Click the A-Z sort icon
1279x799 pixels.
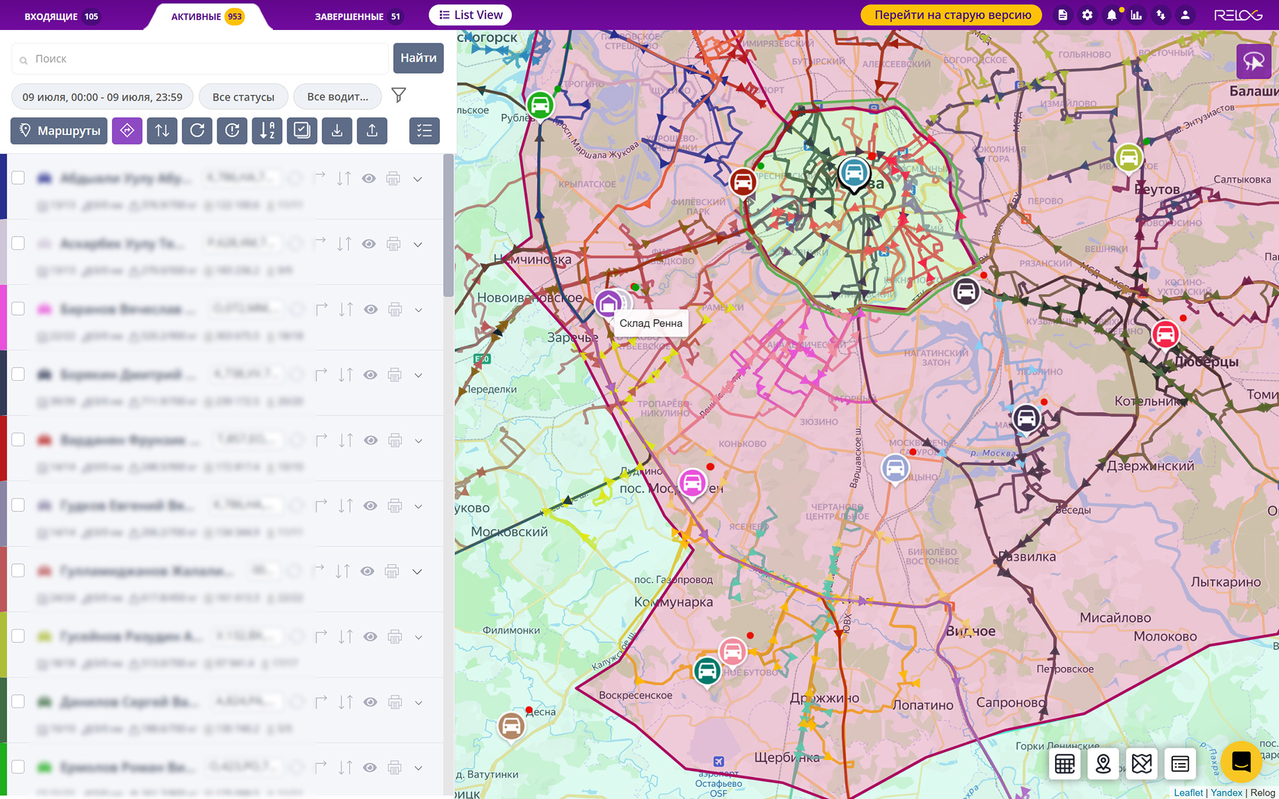click(267, 131)
